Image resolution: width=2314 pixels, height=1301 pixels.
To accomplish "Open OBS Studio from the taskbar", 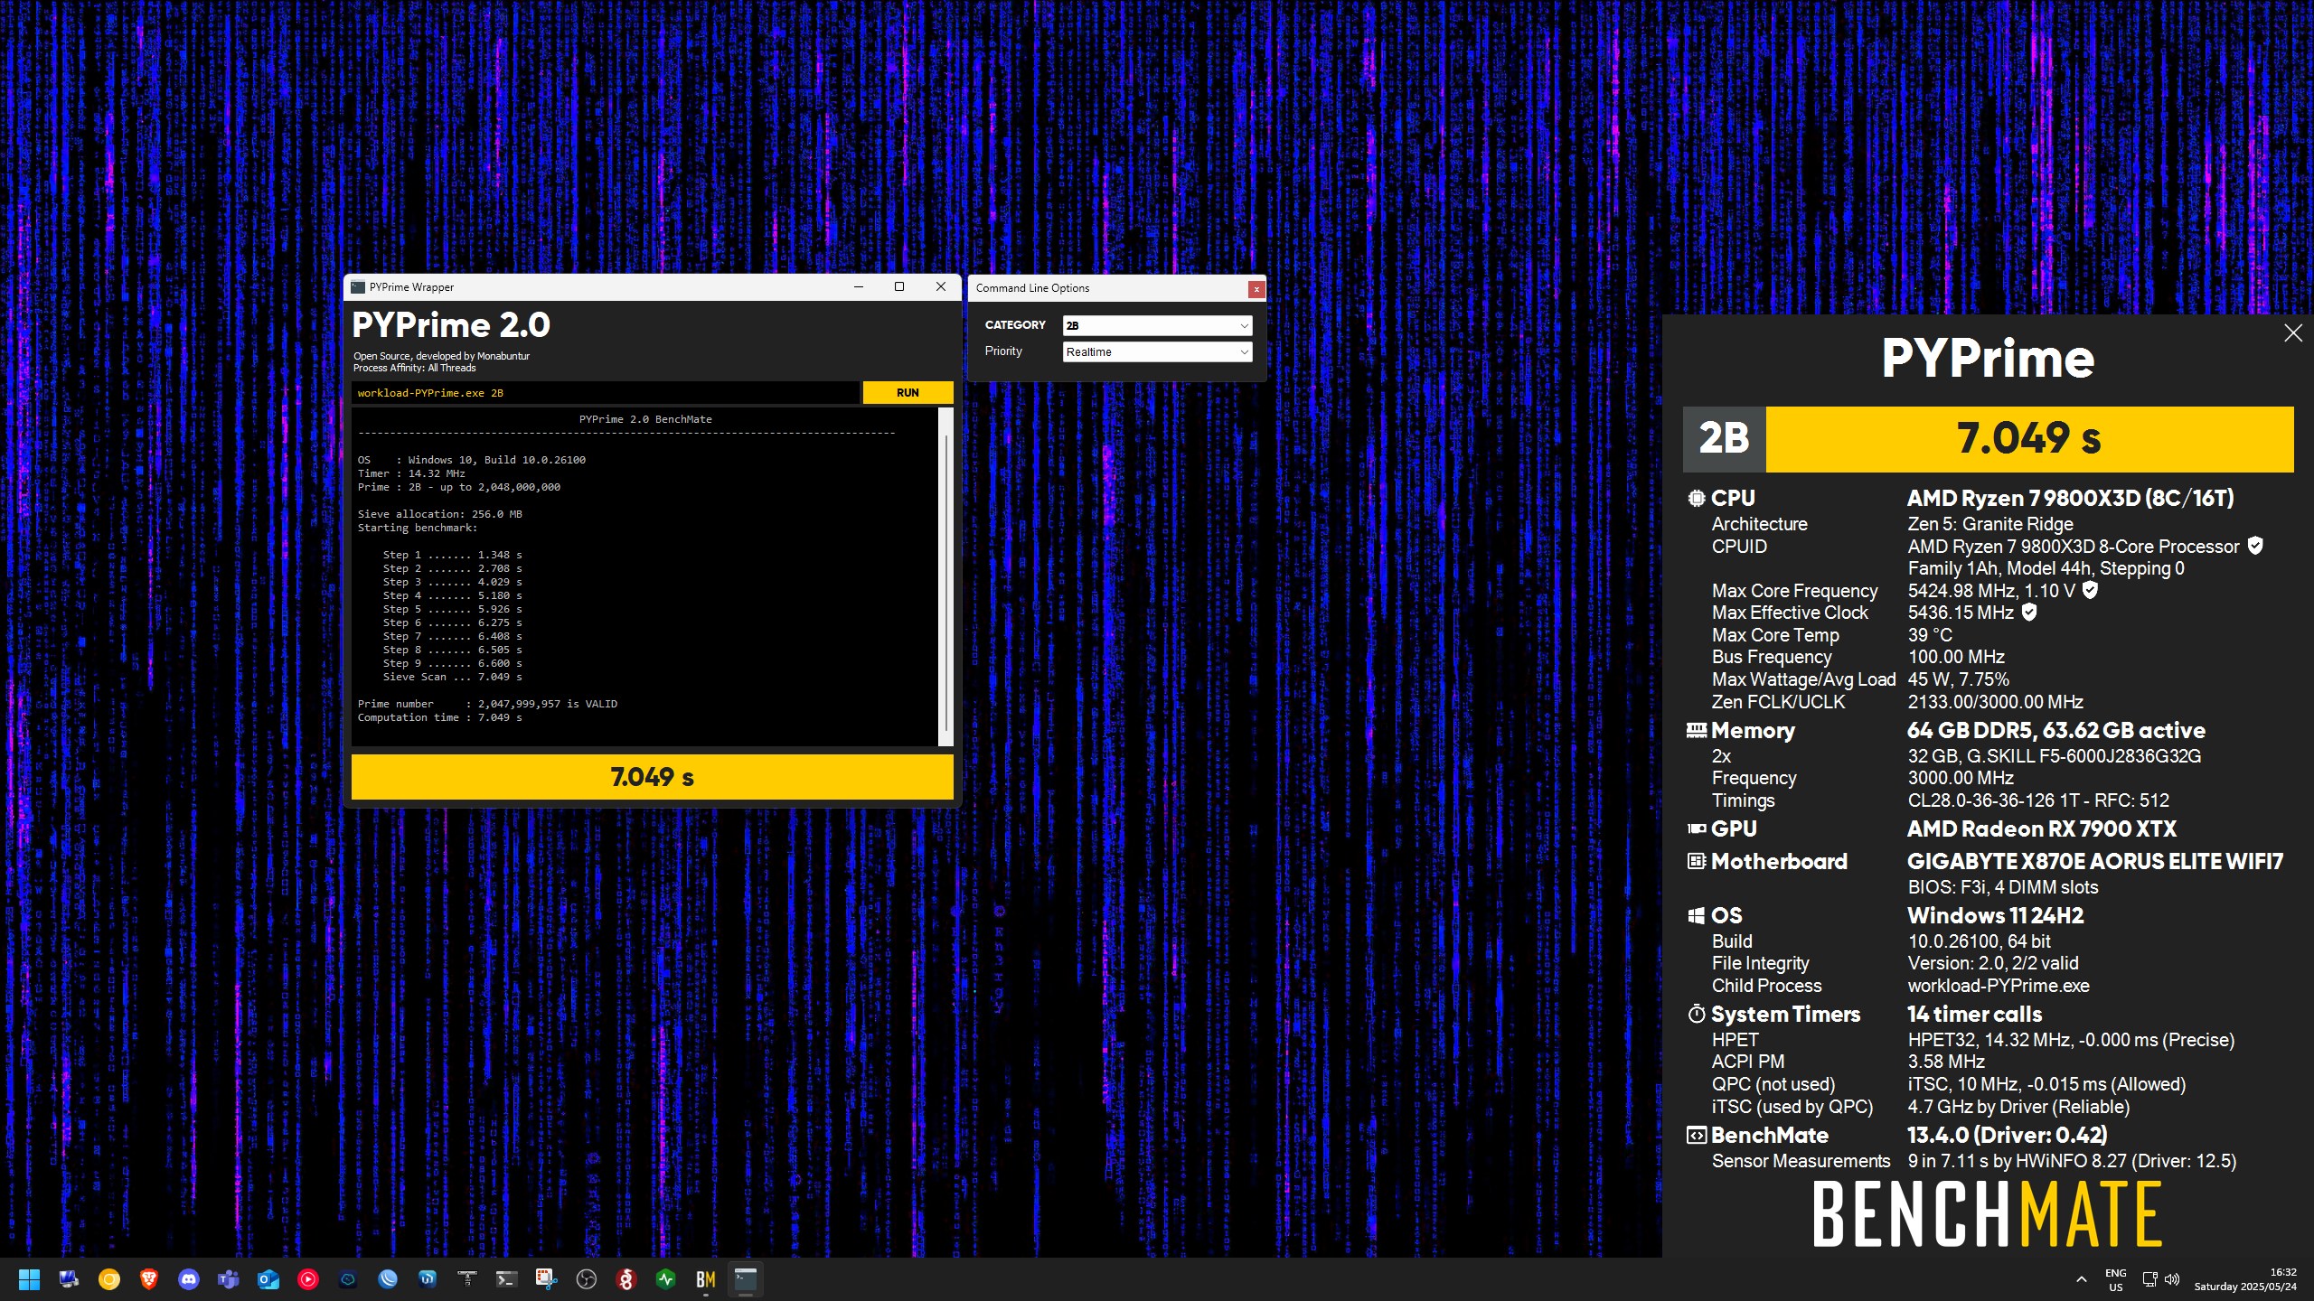I will point(586,1279).
